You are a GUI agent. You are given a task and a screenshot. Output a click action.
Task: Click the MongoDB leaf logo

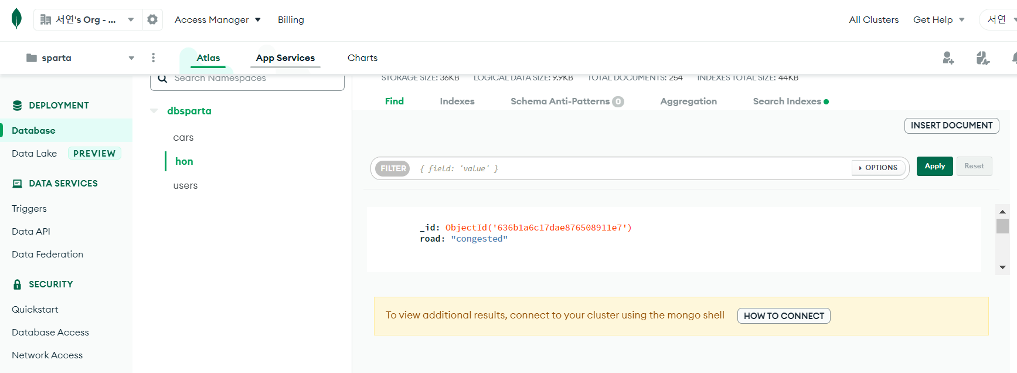point(16,19)
